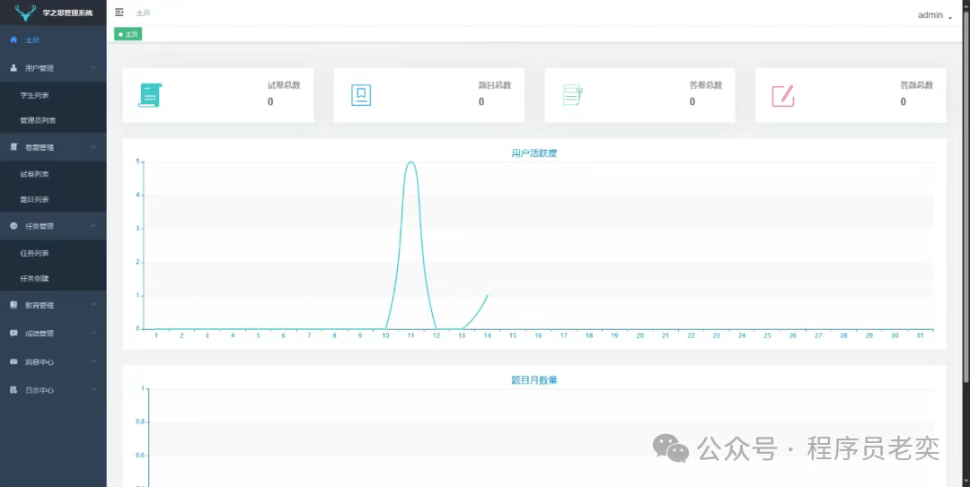Screen dimensions: 970x487
Task: Click the 消息中心 menu label
Action: [x=39, y=362]
